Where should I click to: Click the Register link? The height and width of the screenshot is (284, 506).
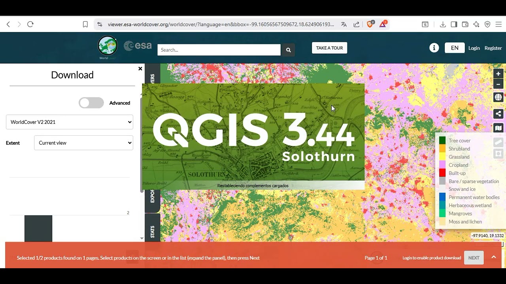click(493, 48)
